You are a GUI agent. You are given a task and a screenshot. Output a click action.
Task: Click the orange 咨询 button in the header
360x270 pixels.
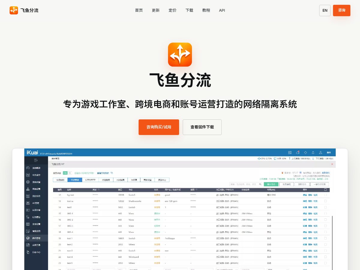pos(342,10)
